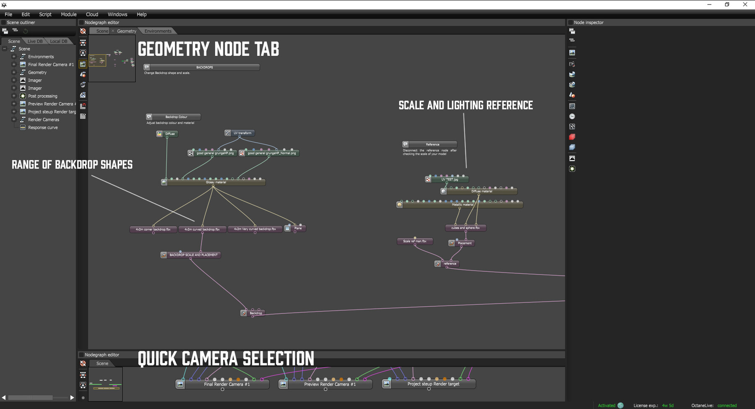Click the connected OctaneLive status text
Screen dimensions: 755x409
pos(727,405)
